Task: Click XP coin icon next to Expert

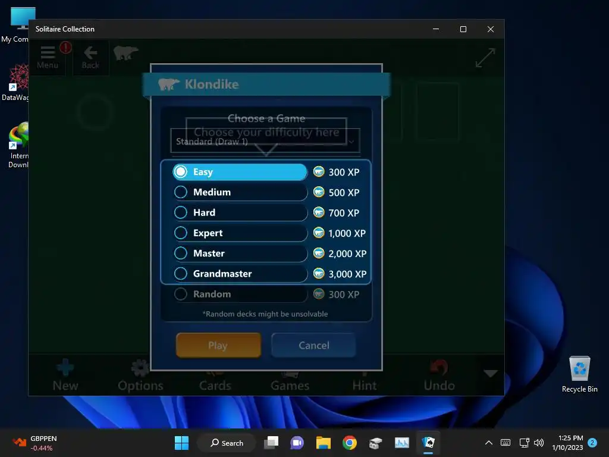Action: [319, 233]
